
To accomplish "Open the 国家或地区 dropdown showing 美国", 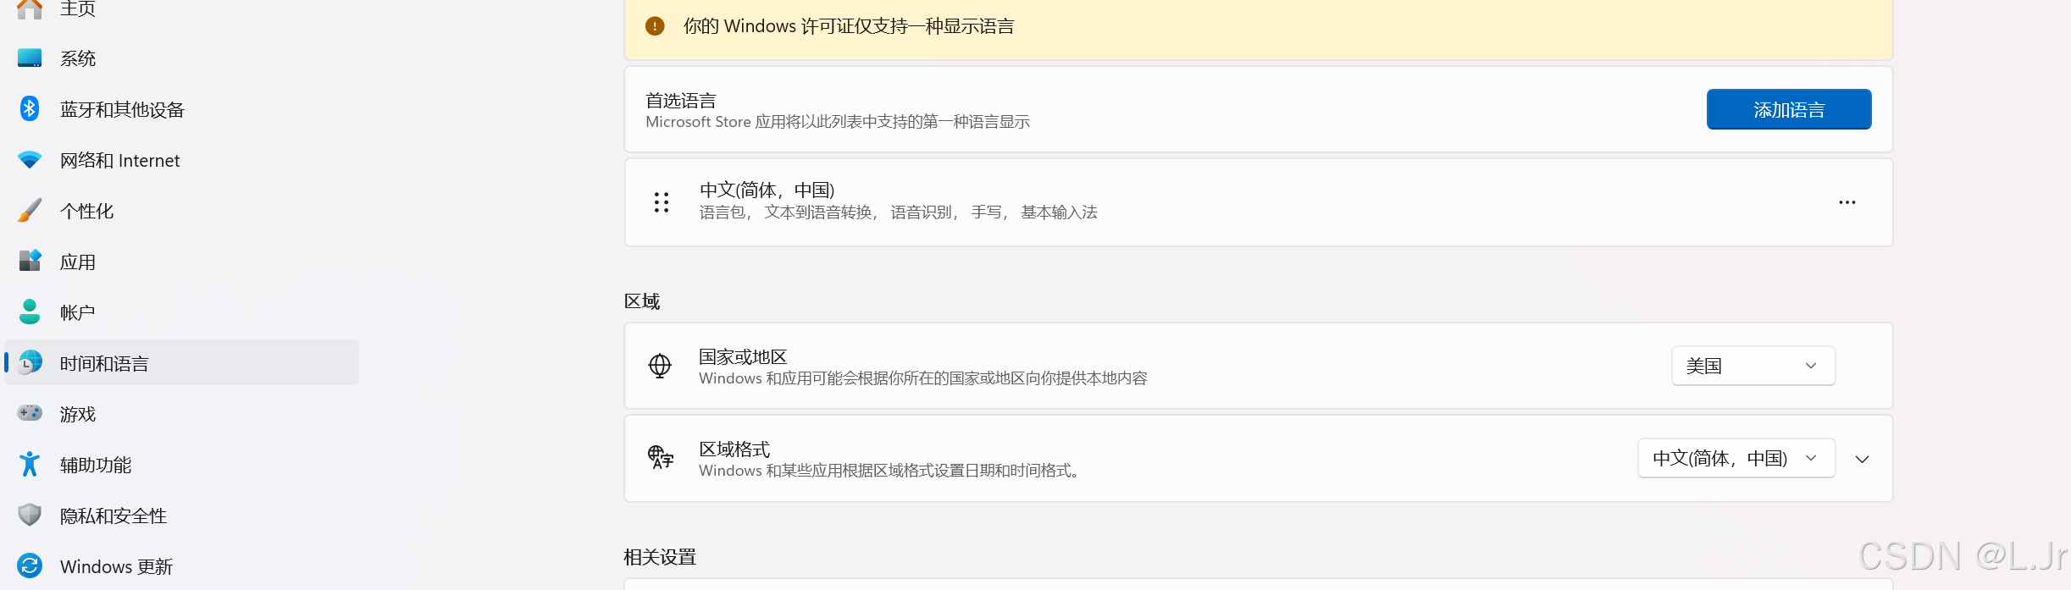I will pos(1753,366).
